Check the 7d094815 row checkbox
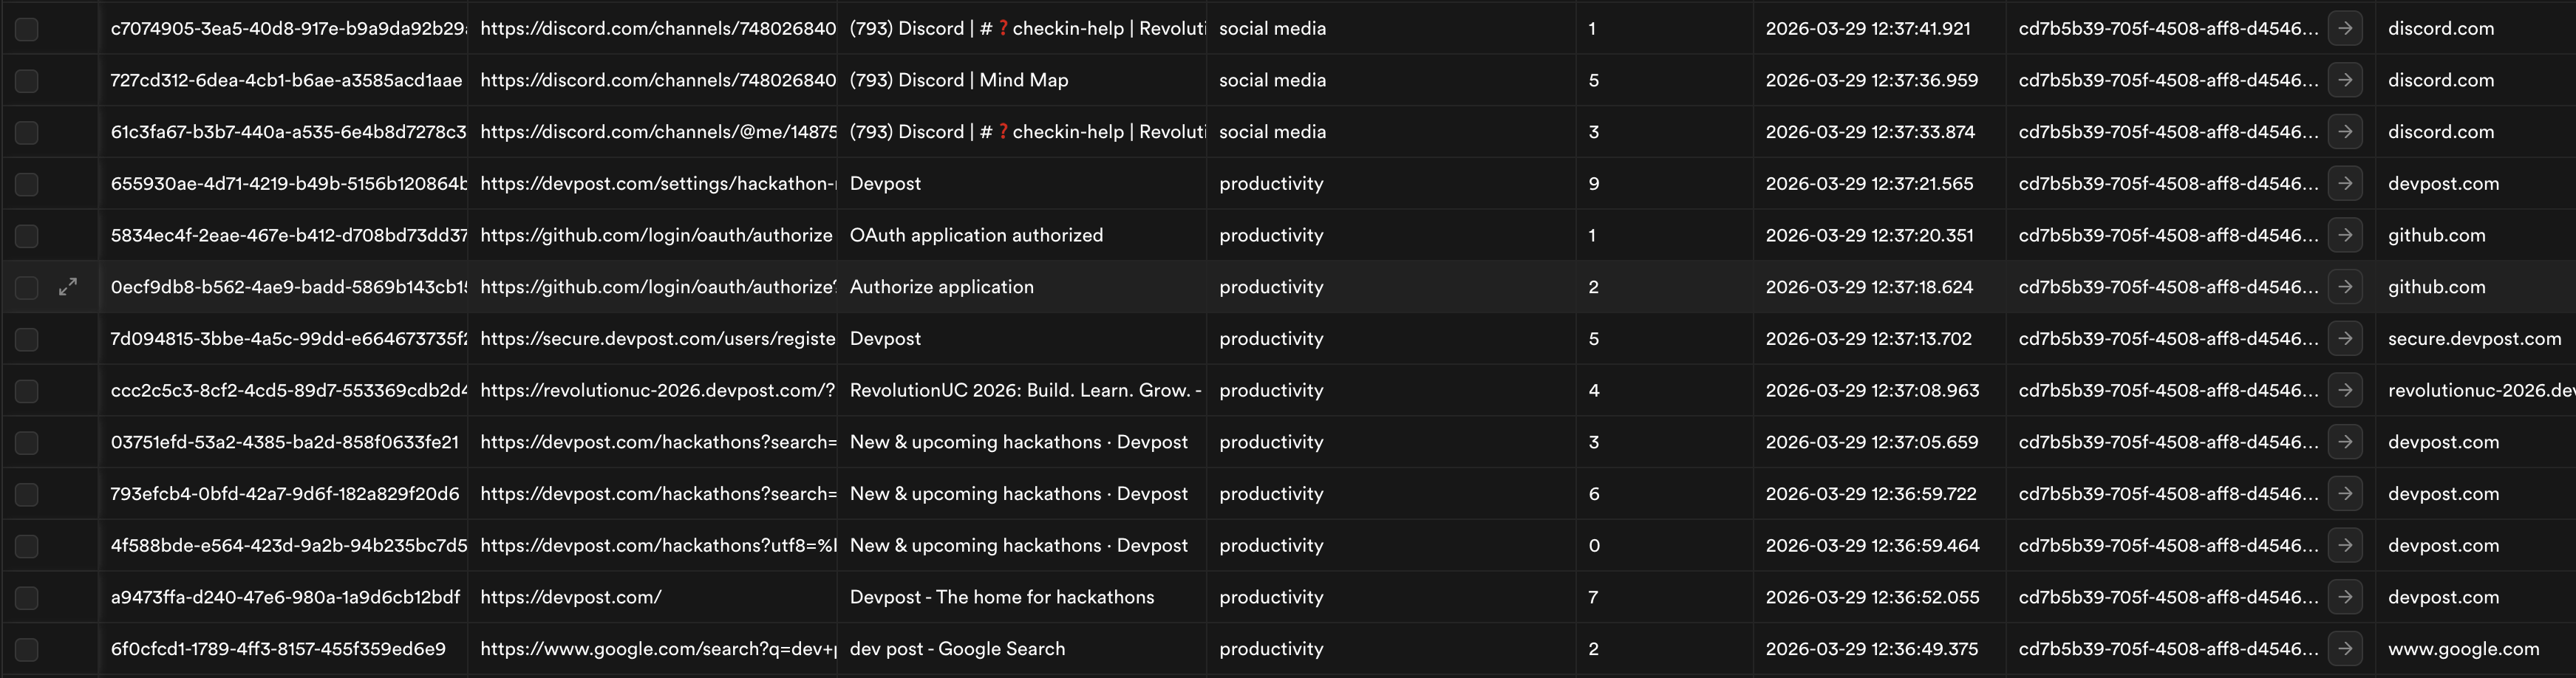The width and height of the screenshot is (2576, 678). (x=27, y=339)
